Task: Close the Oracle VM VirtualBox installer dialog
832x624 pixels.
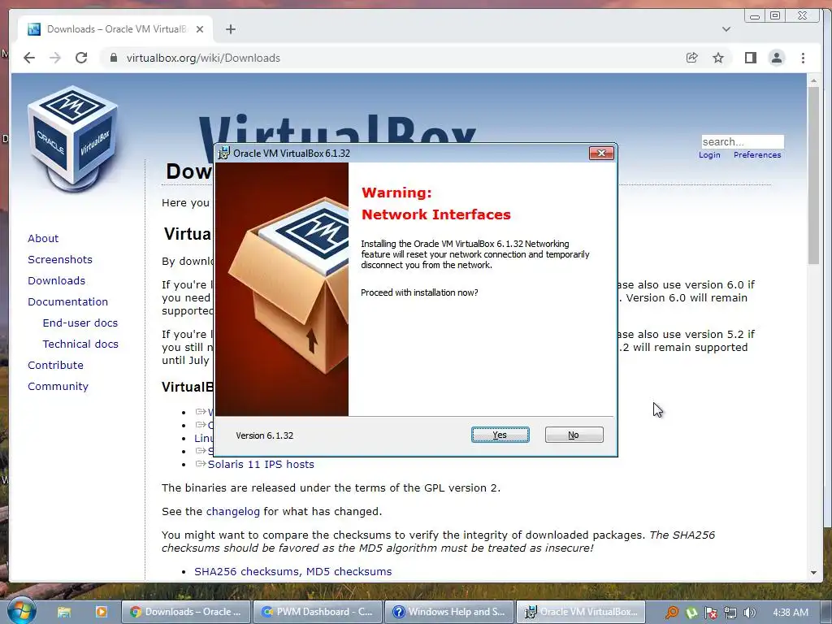Action: pos(601,154)
